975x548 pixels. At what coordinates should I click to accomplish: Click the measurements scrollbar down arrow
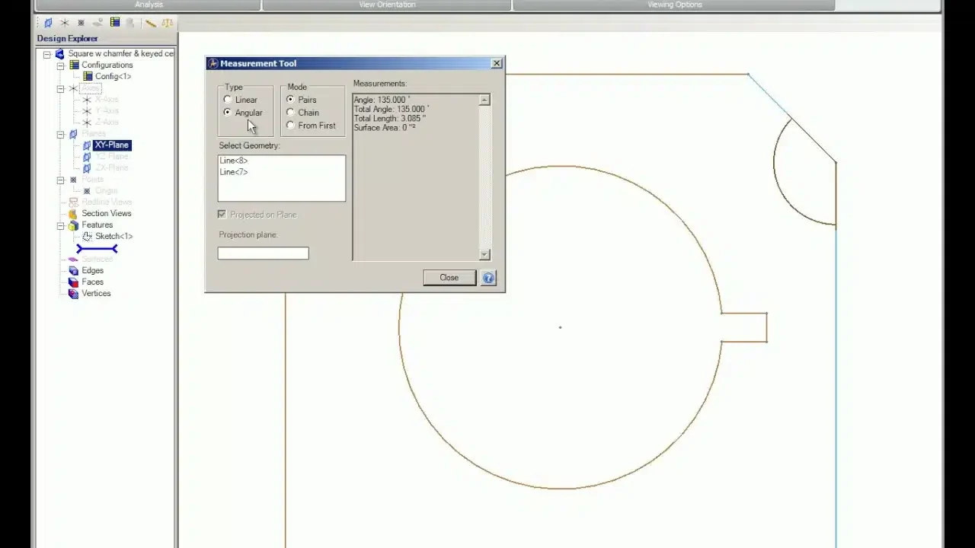click(484, 254)
